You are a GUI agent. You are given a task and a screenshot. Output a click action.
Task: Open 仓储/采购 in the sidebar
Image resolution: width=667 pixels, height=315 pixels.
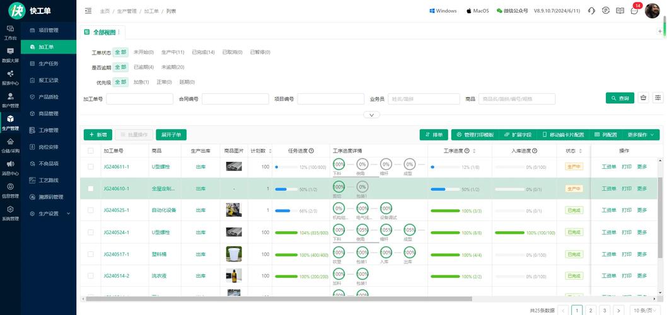(x=10, y=145)
